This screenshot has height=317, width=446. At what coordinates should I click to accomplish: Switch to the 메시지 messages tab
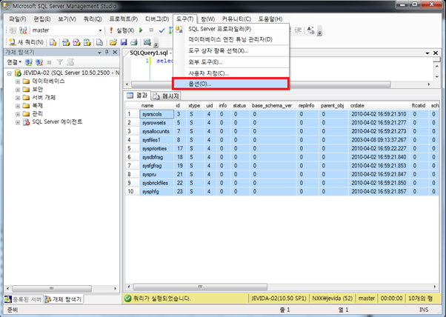(166, 96)
